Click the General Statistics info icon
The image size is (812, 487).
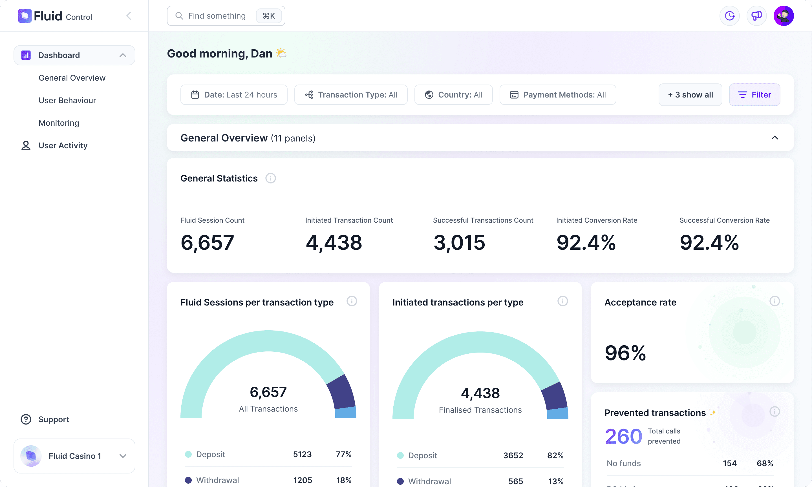[270, 178]
